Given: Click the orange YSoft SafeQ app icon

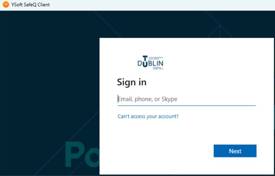Looking at the screenshot, I should tap(6, 4).
